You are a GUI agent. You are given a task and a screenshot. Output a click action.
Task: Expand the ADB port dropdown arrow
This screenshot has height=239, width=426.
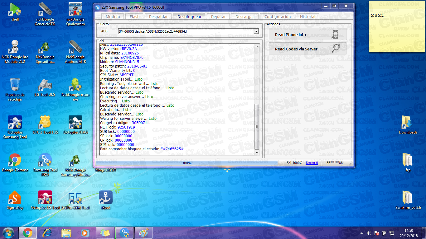pos(256,31)
